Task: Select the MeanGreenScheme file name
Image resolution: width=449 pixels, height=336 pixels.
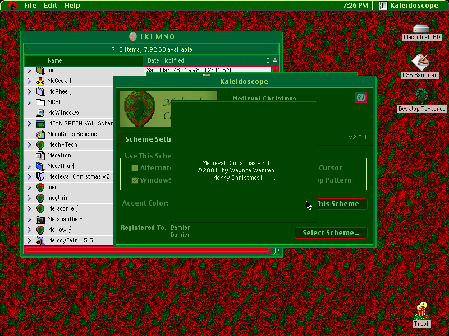Action: (72, 134)
